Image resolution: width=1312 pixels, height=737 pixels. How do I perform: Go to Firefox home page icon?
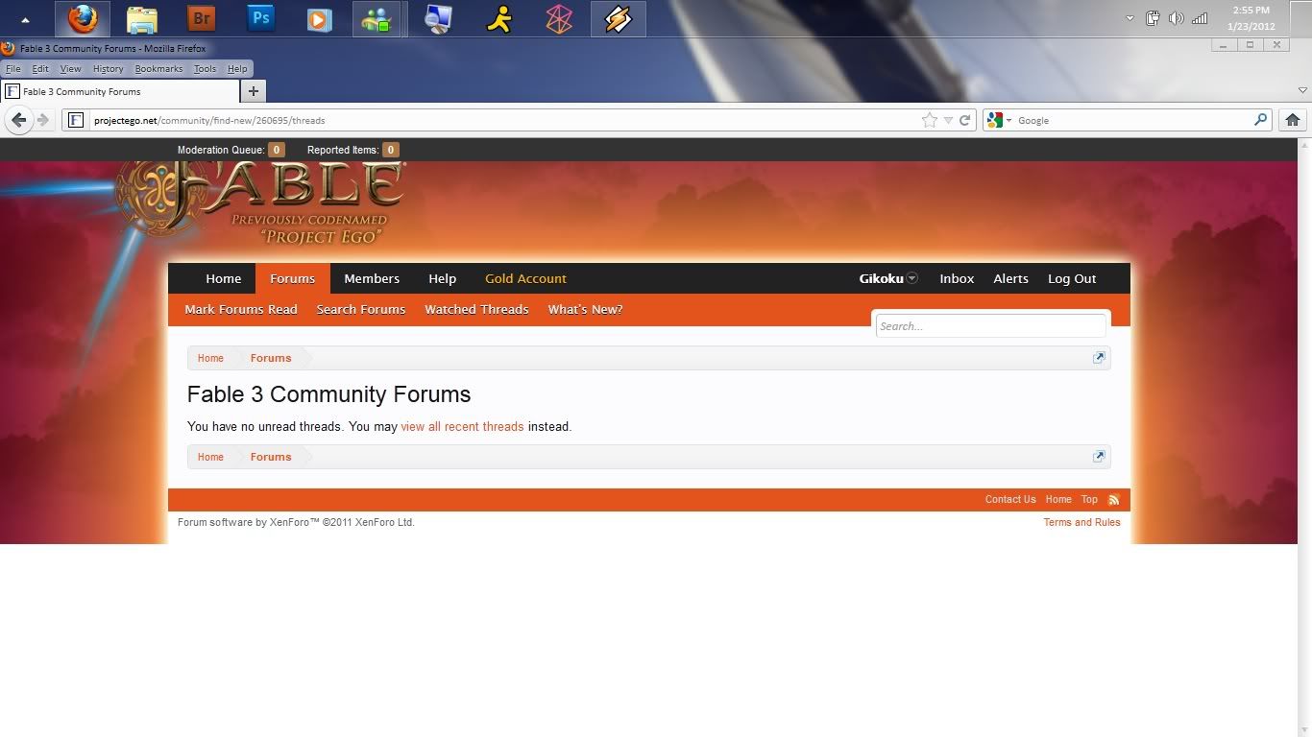1292,120
